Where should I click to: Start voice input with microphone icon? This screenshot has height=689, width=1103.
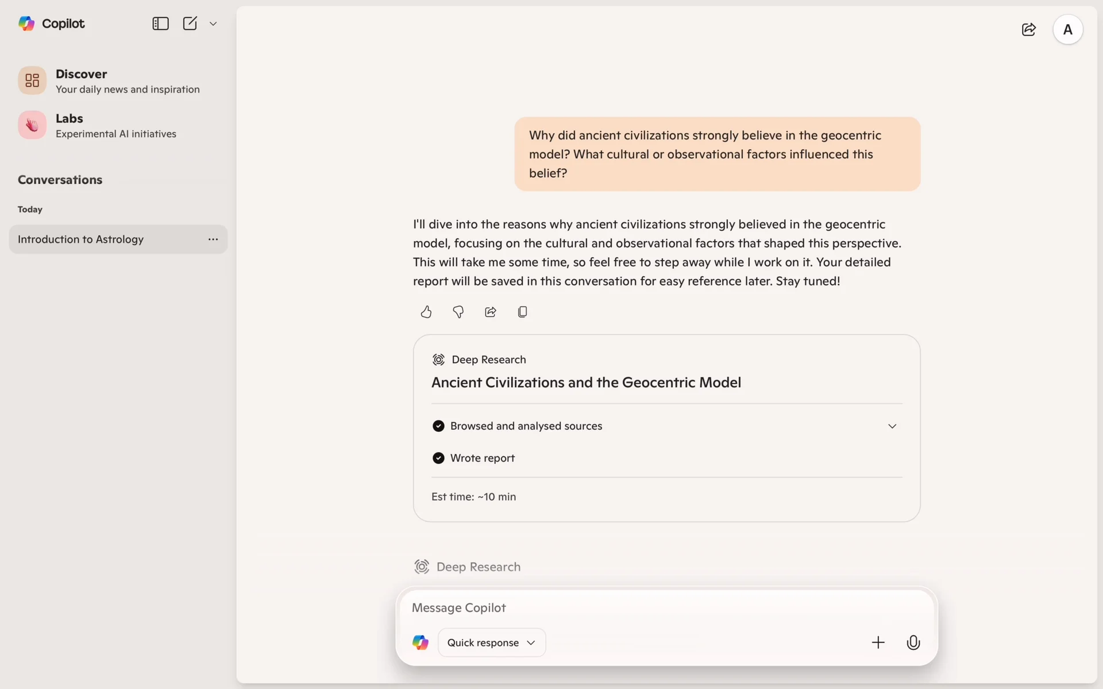pos(913,642)
